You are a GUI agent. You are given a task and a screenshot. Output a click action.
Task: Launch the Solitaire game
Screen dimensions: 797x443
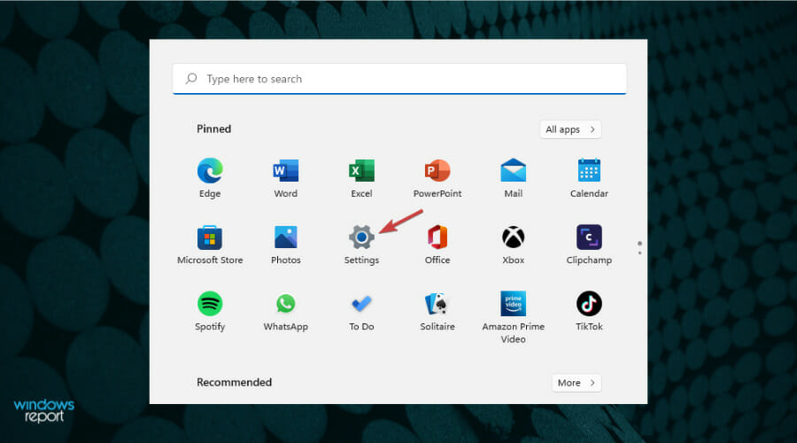(437, 304)
